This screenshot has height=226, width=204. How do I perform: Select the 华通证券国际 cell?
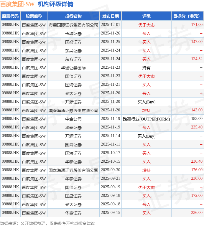[x=73, y=67]
